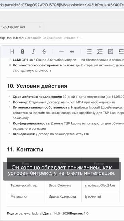Insert a blockquote

72,51
